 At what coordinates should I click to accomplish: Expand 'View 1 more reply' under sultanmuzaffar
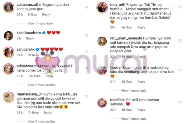click(40, 24)
